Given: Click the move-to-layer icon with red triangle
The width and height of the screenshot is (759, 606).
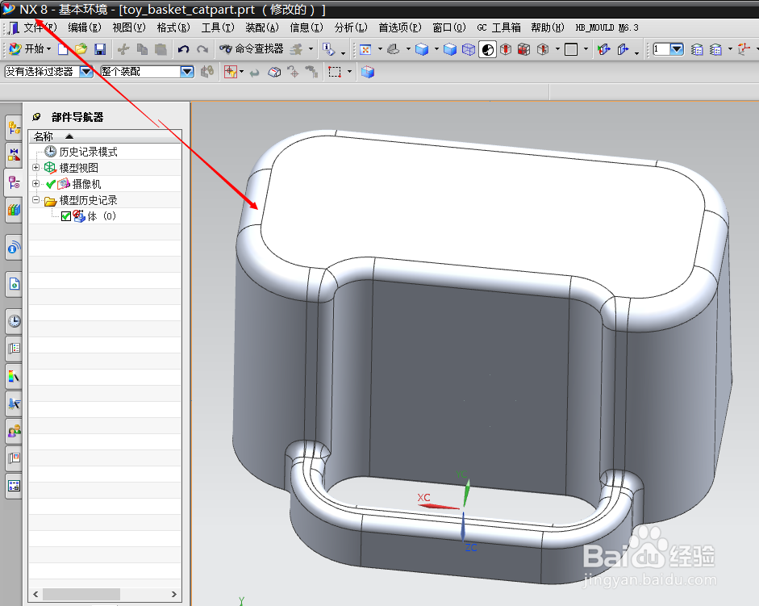Looking at the screenshot, I should tap(603, 49).
